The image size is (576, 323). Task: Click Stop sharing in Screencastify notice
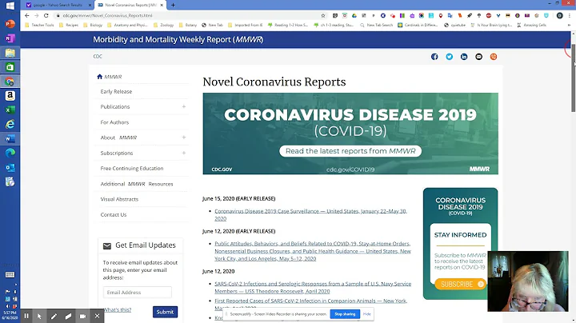click(x=345, y=314)
